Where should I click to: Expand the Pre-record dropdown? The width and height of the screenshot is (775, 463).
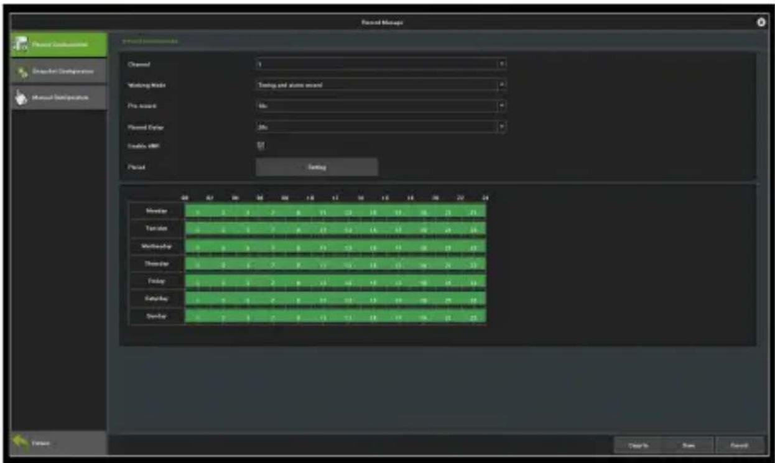(381, 106)
